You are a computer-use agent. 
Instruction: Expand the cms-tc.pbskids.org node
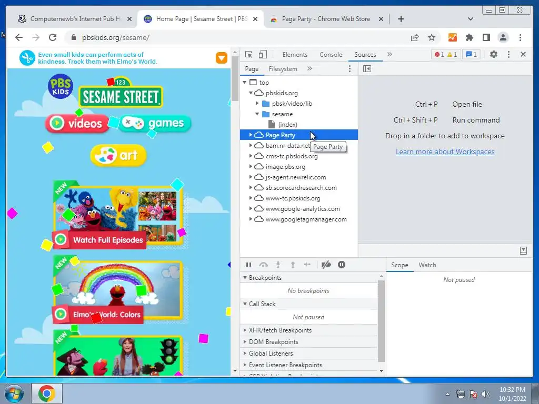(x=251, y=156)
